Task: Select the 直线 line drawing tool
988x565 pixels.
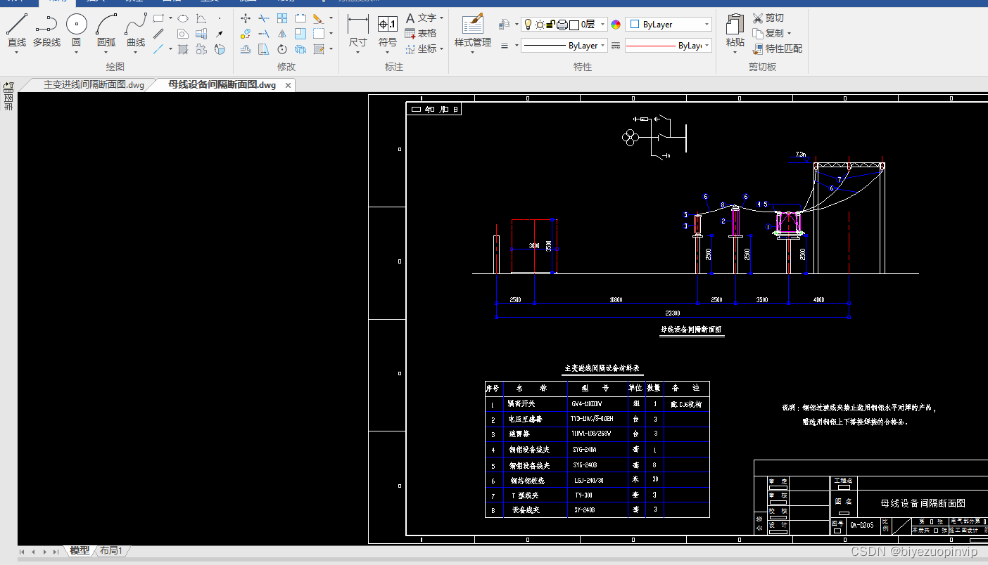Action: pos(17,32)
